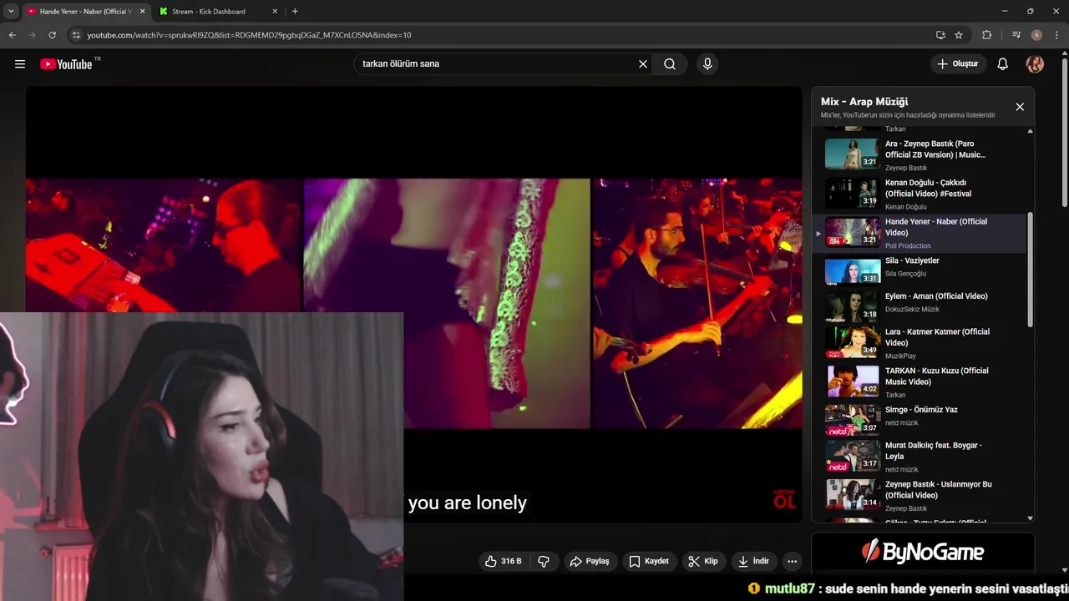Click the Poll Production channel name
Image resolution: width=1069 pixels, height=601 pixels.
908,246
